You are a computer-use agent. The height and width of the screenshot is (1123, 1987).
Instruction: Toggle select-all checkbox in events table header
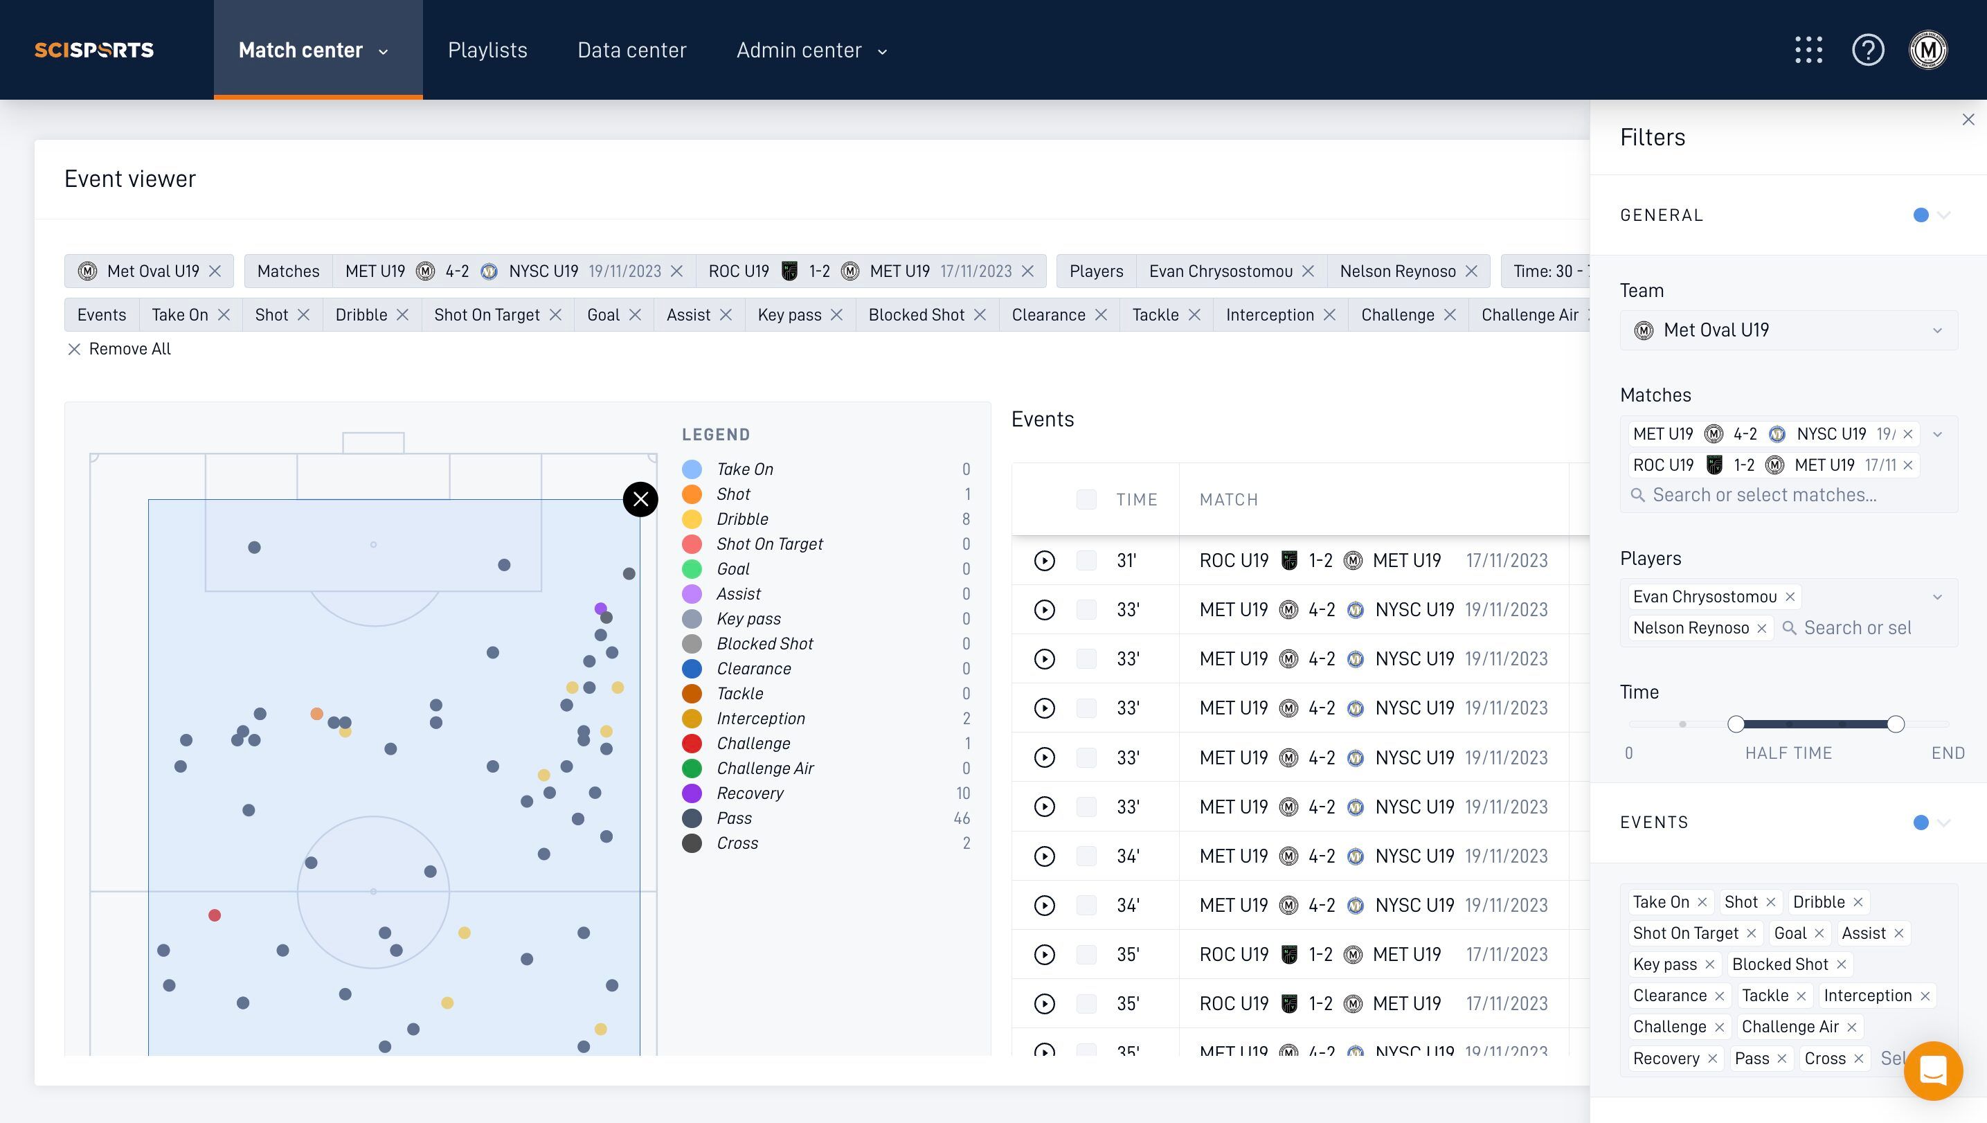coord(1086,500)
